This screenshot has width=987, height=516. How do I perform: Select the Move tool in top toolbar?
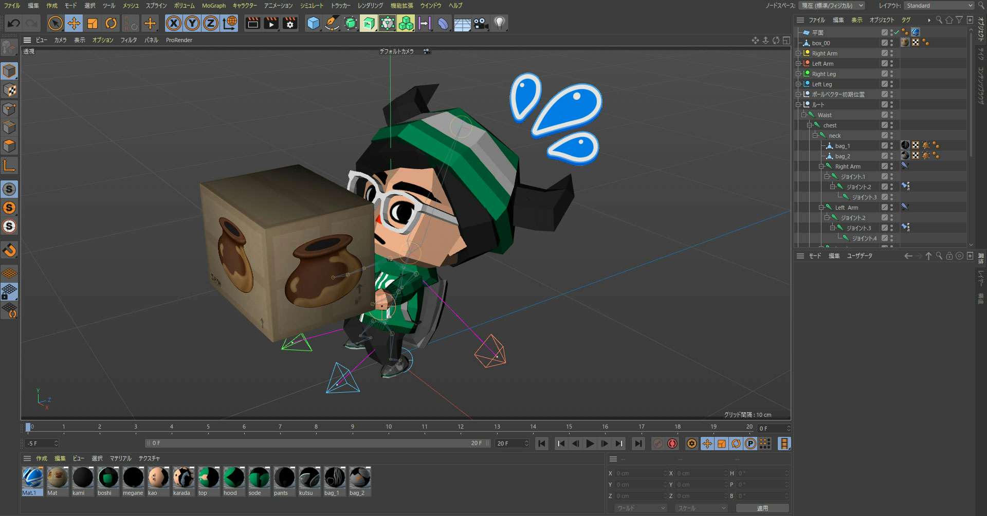coord(74,23)
